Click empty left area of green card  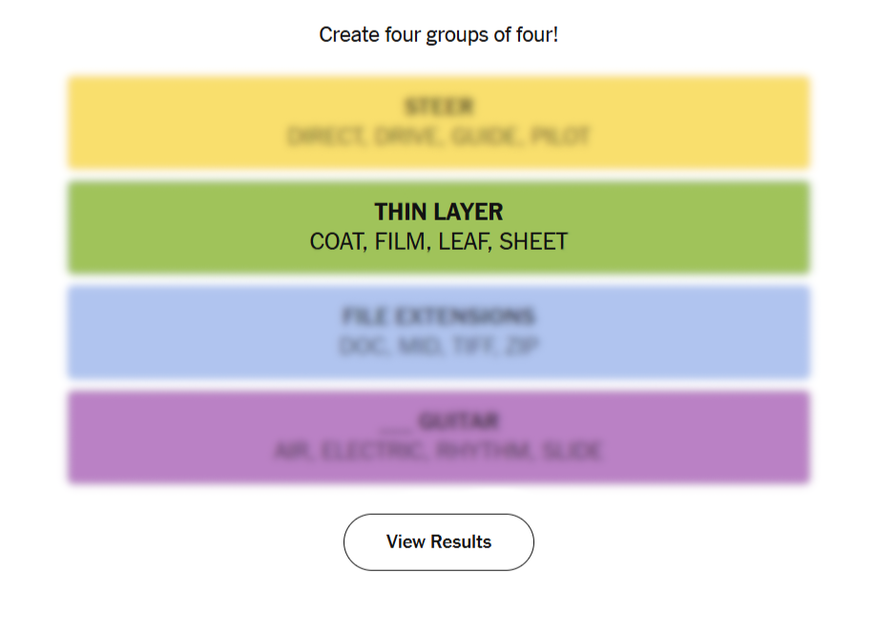143,227
